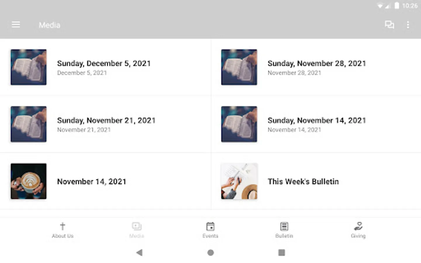The image size is (421, 263).
Task: Open the chat messages icon
Action: (x=389, y=25)
